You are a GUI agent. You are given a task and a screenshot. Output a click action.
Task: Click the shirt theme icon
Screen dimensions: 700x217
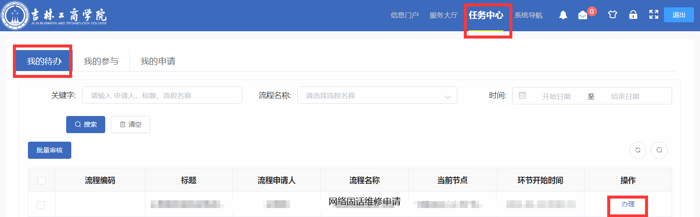612,15
